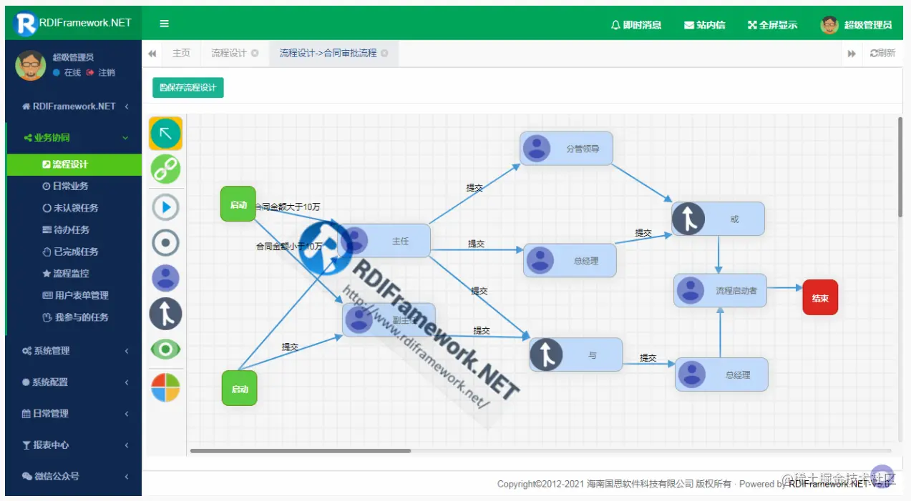The image size is (911, 501).
Task: Select the approver user node tool
Action: (165, 278)
